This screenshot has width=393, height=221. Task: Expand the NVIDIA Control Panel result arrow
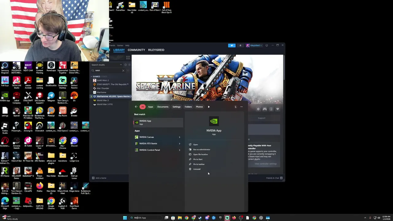tap(180, 150)
